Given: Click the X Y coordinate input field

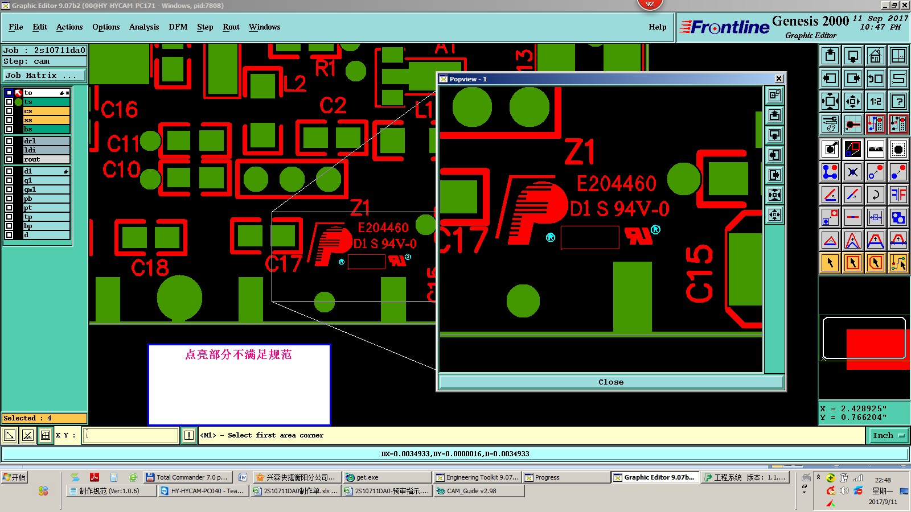Looking at the screenshot, I should [132, 435].
